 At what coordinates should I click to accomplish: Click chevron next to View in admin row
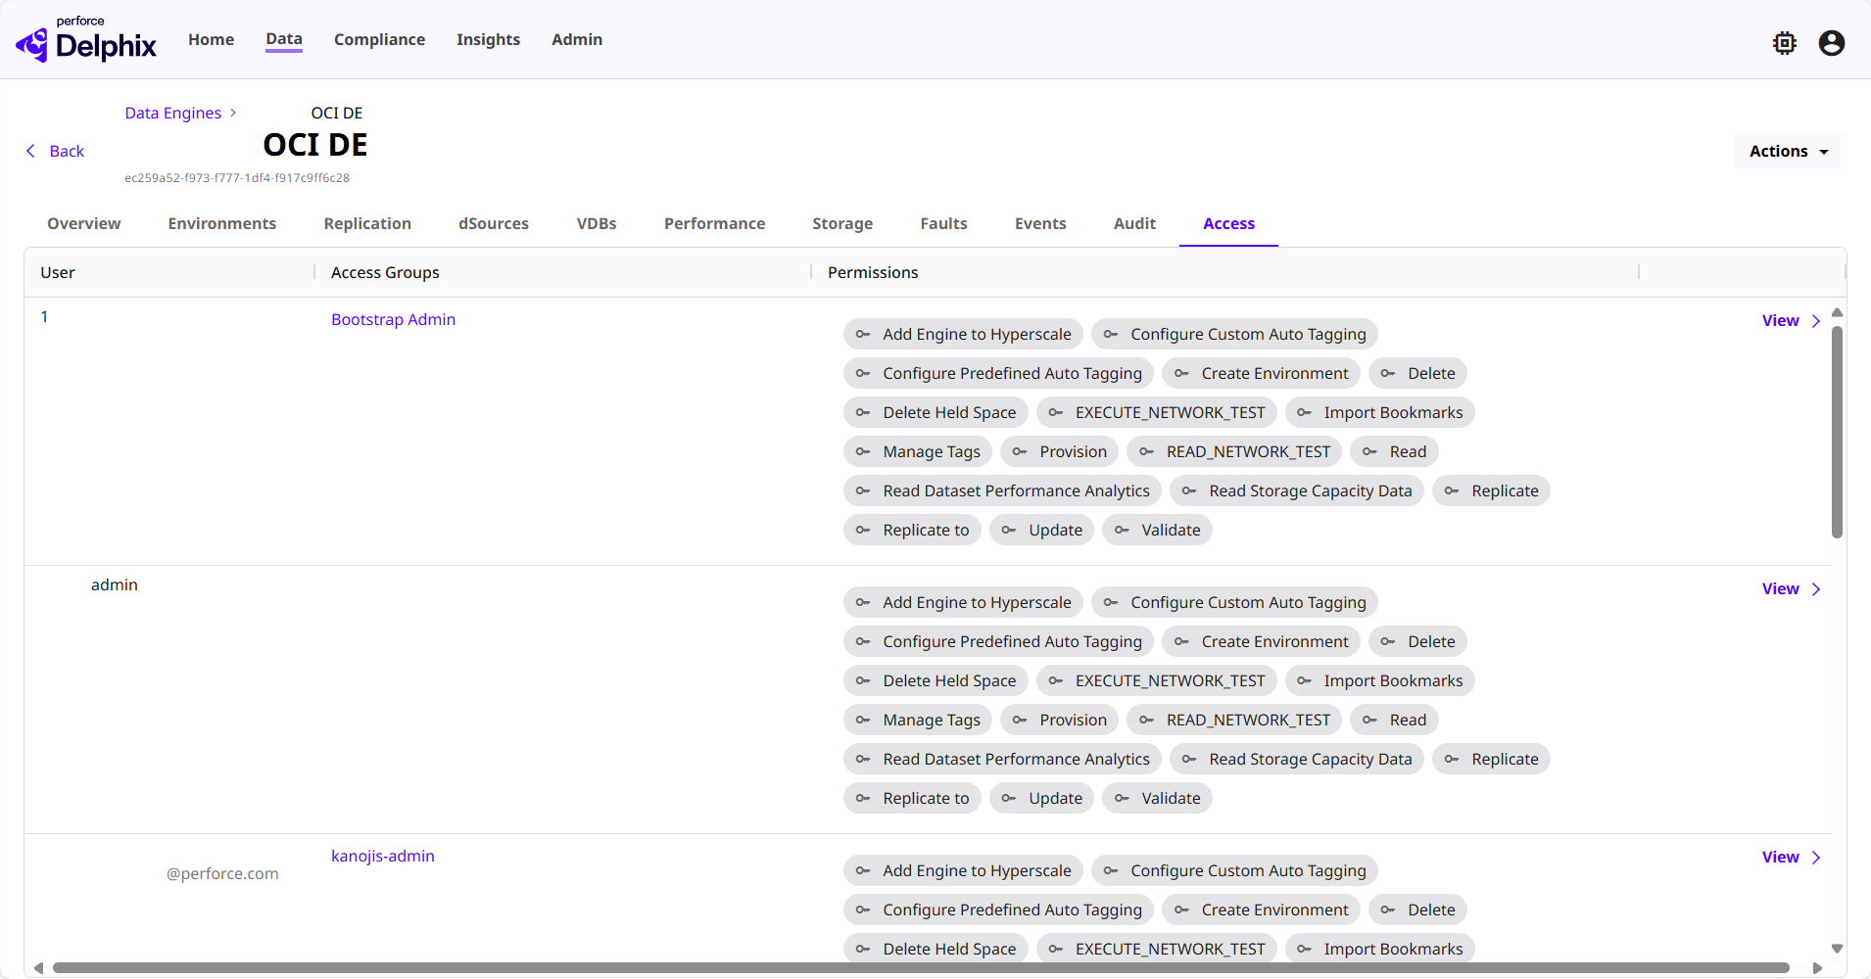click(1816, 588)
